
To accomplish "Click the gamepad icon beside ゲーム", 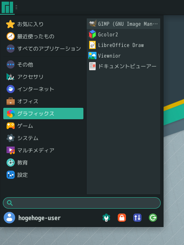I will [11, 126].
